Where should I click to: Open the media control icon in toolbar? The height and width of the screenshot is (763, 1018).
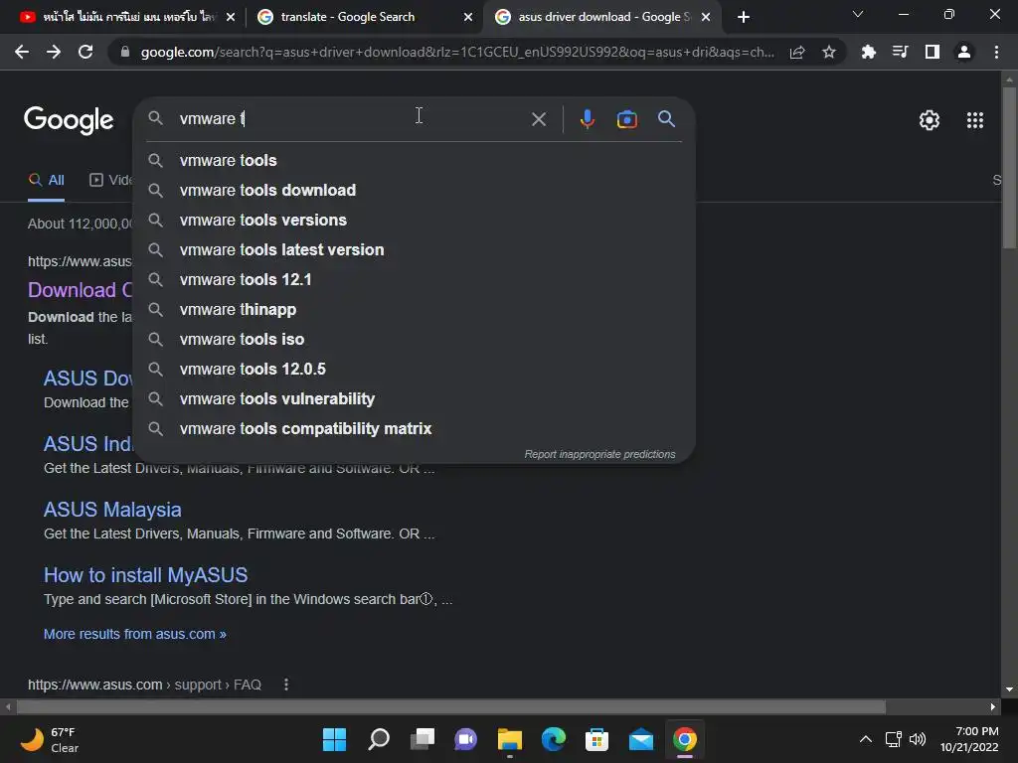(x=900, y=52)
